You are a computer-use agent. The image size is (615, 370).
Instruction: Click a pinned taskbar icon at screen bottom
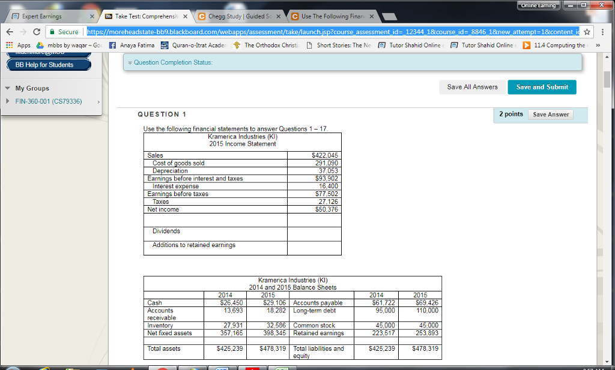[x=162, y=366]
